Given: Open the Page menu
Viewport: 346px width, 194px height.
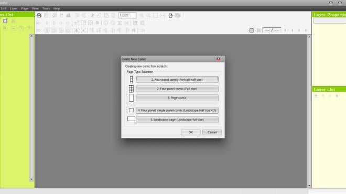Looking at the screenshot, I should 25,8.
